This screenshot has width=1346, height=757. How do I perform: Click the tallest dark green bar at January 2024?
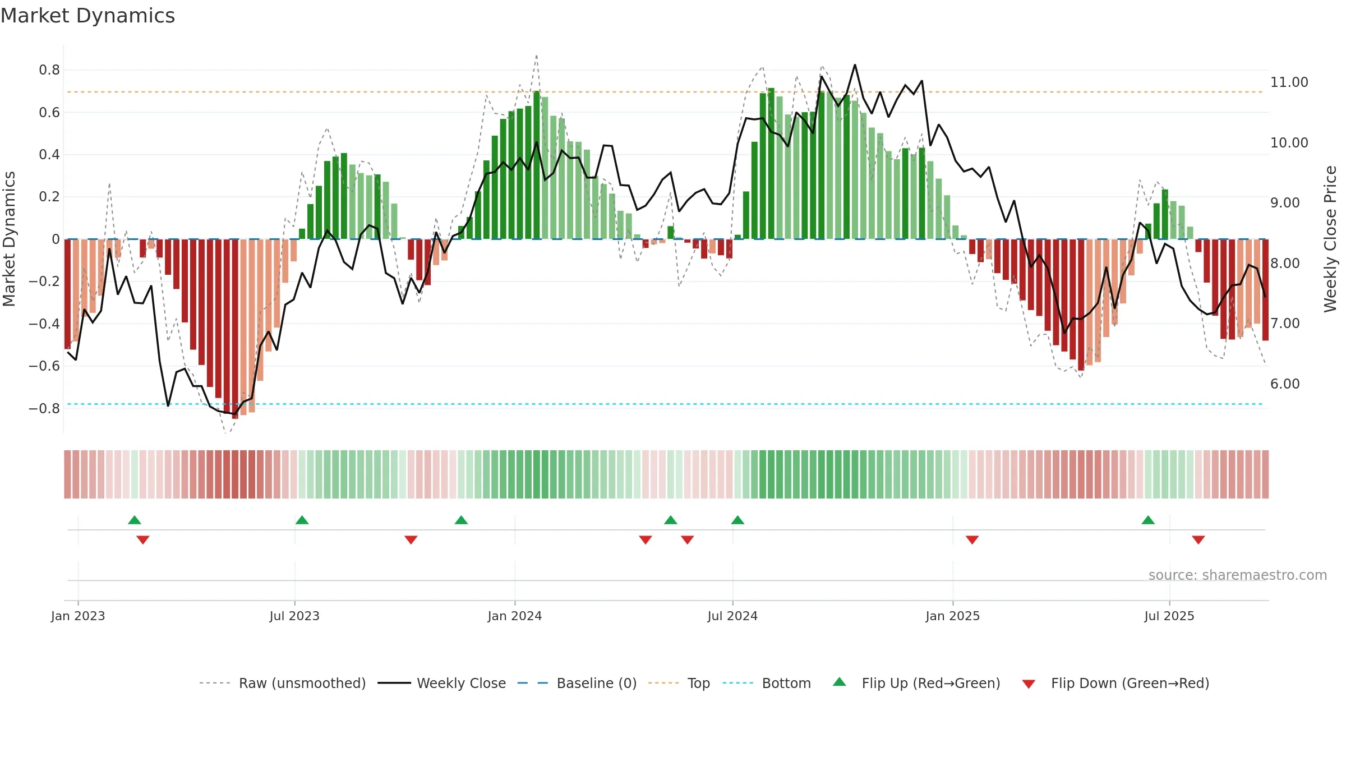(x=537, y=165)
